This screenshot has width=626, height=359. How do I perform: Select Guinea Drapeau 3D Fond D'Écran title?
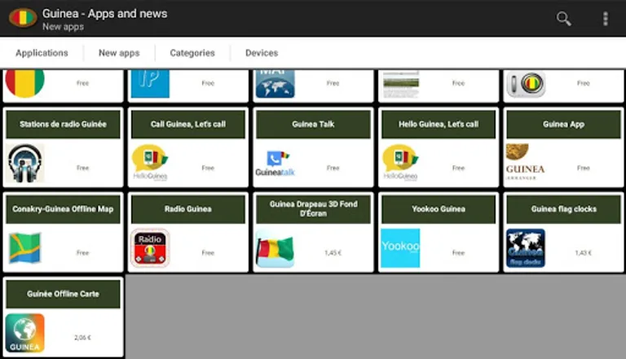(x=313, y=209)
